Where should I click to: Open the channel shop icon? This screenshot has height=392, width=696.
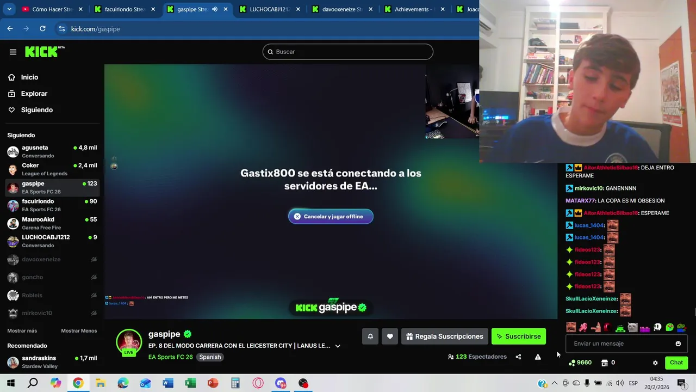point(604,363)
